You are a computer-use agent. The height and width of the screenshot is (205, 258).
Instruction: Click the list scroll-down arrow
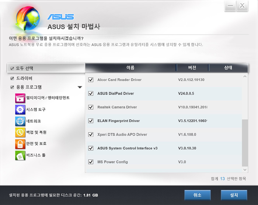click(245, 170)
